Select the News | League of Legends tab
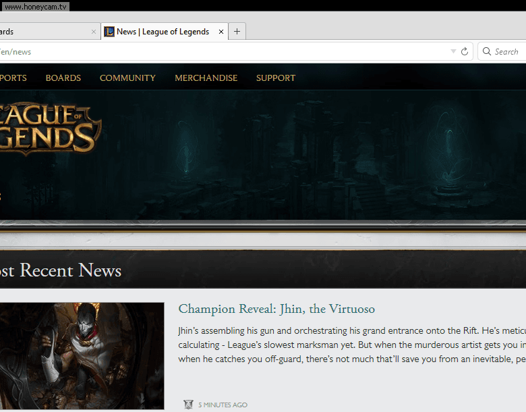The width and height of the screenshot is (526, 412). [165, 32]
